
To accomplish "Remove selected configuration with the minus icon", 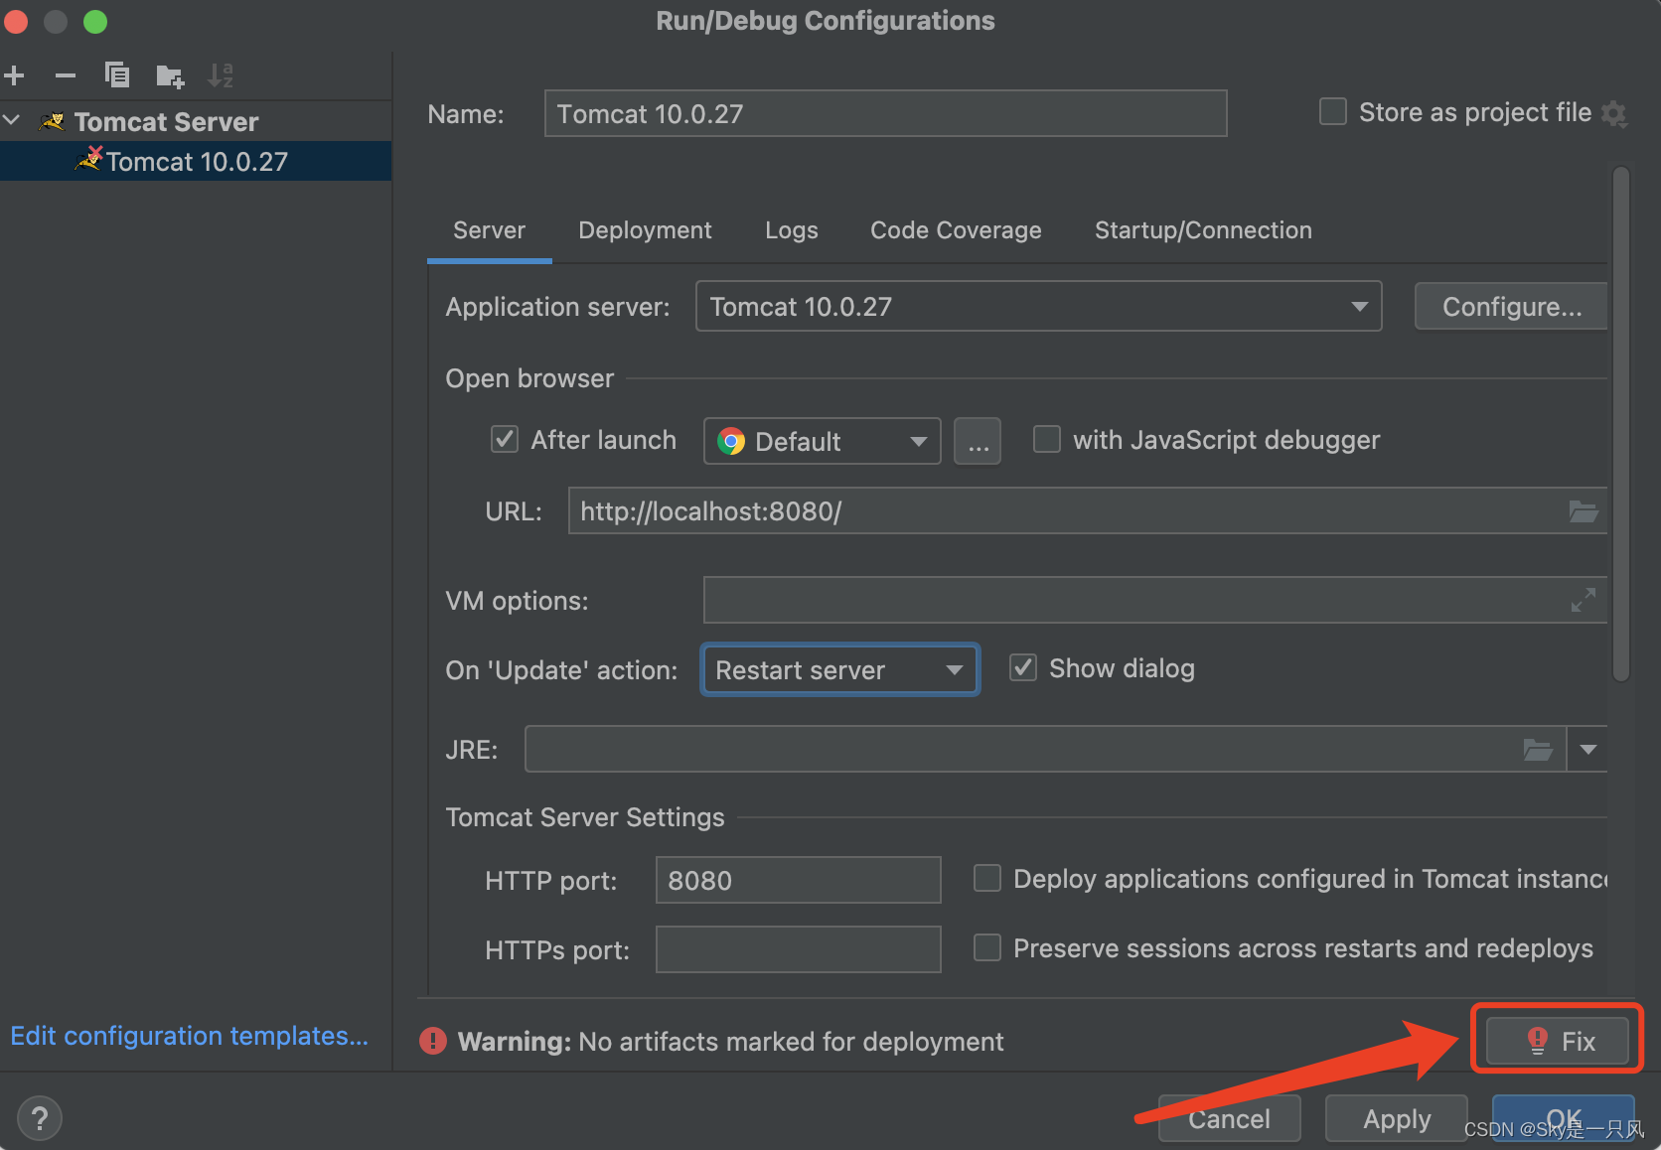I will (66, 75).
